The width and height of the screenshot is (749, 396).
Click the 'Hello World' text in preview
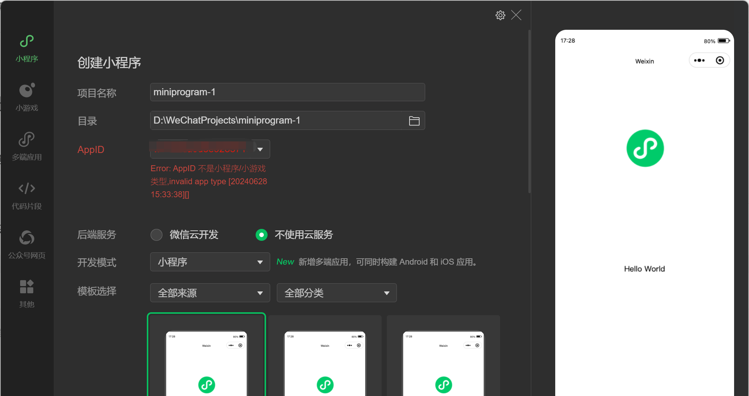[x=644, y=269]
